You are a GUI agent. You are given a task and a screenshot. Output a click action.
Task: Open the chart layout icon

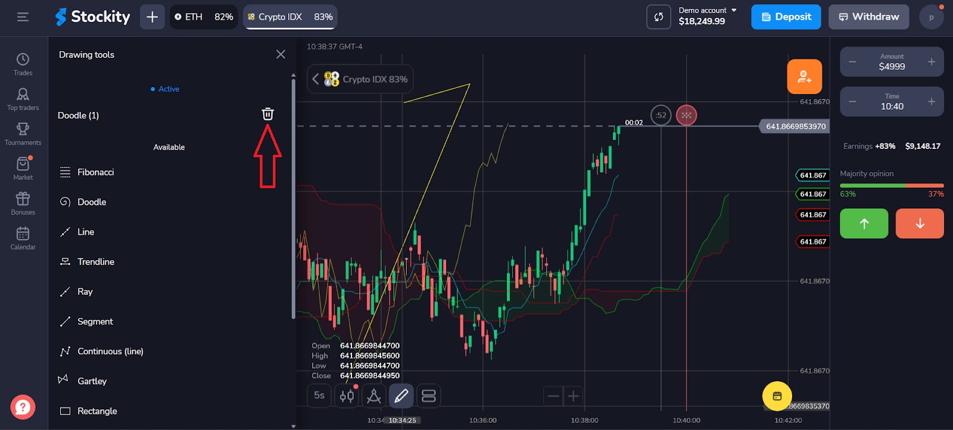[429, 395]
